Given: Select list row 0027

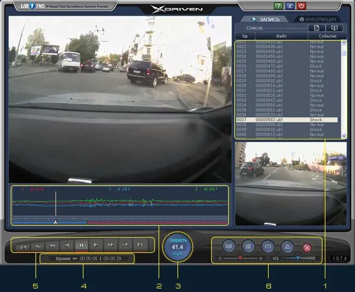Looking at the screenshot, I should 287,71.
